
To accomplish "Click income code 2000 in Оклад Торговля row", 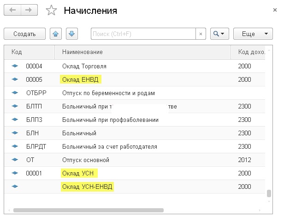I will (x=244, y=66).
